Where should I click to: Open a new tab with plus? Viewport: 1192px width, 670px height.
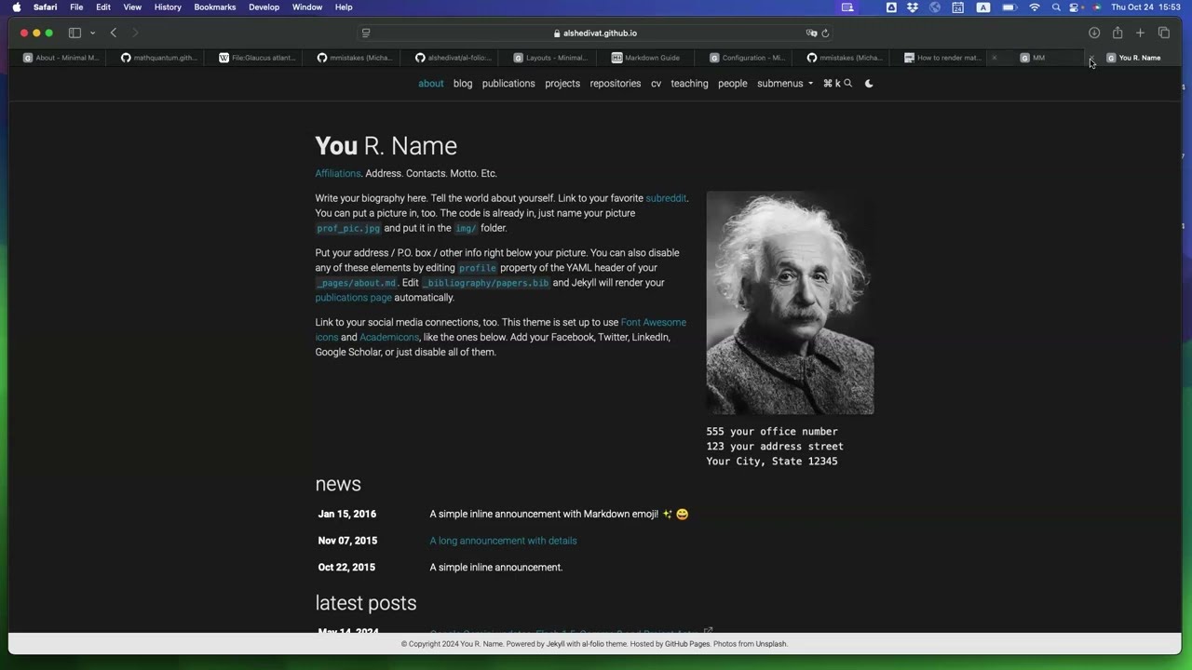1140,33
